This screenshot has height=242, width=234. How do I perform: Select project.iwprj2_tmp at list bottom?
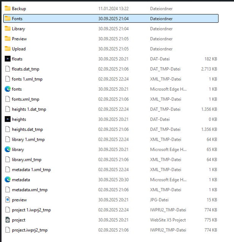[x=30, y=230]
